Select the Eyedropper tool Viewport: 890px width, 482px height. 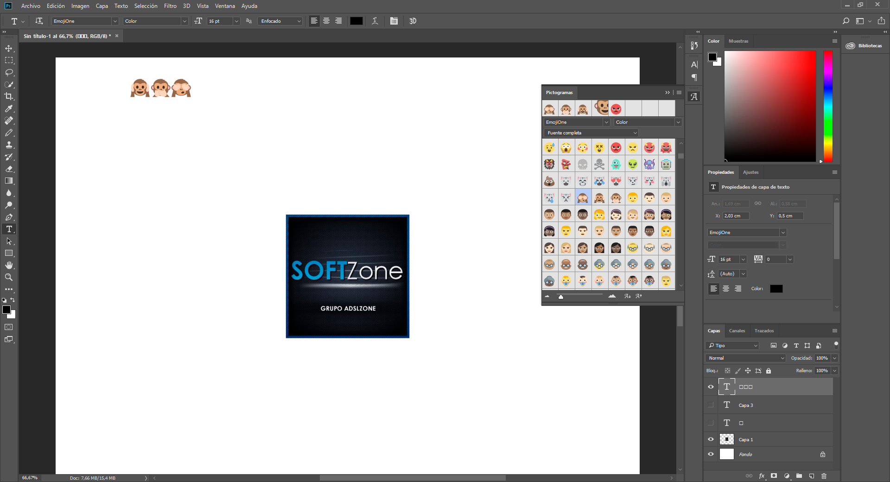9,108
